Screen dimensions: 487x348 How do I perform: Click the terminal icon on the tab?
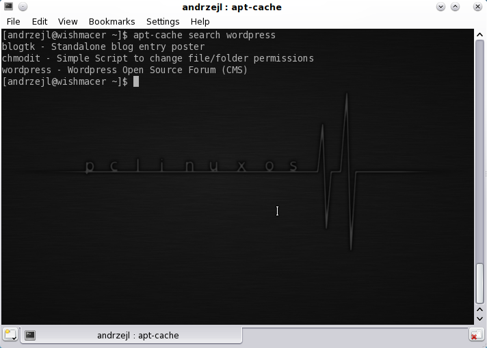coord(30,336)
